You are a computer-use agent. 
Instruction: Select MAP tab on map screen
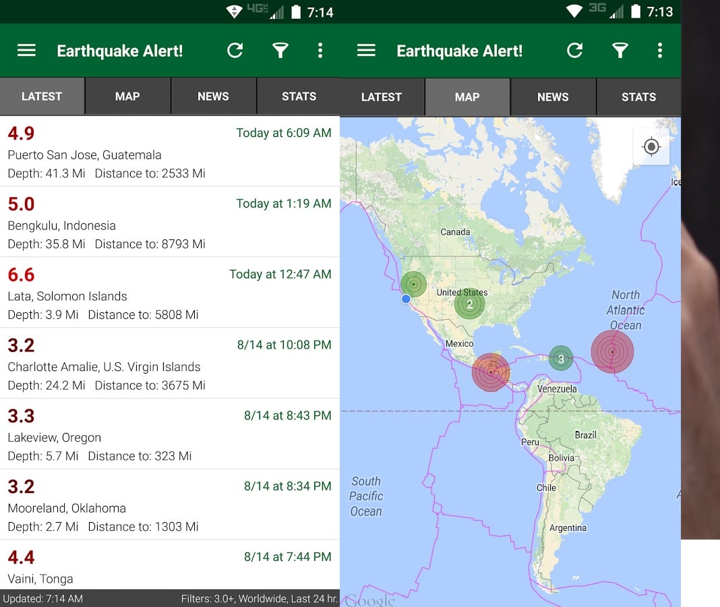click(467, 97)
